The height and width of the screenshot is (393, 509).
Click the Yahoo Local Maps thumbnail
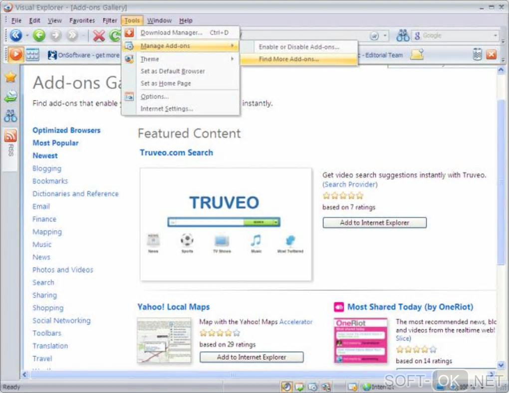tap(164, 340)
